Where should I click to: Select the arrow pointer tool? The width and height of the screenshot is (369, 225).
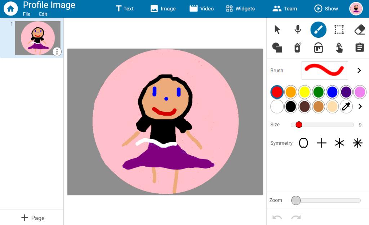click(x=277, y=30)
